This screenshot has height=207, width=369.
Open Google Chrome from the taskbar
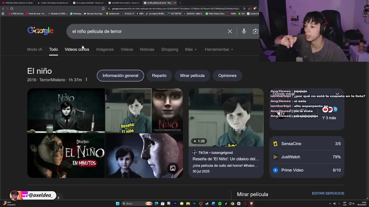(232, 204)
